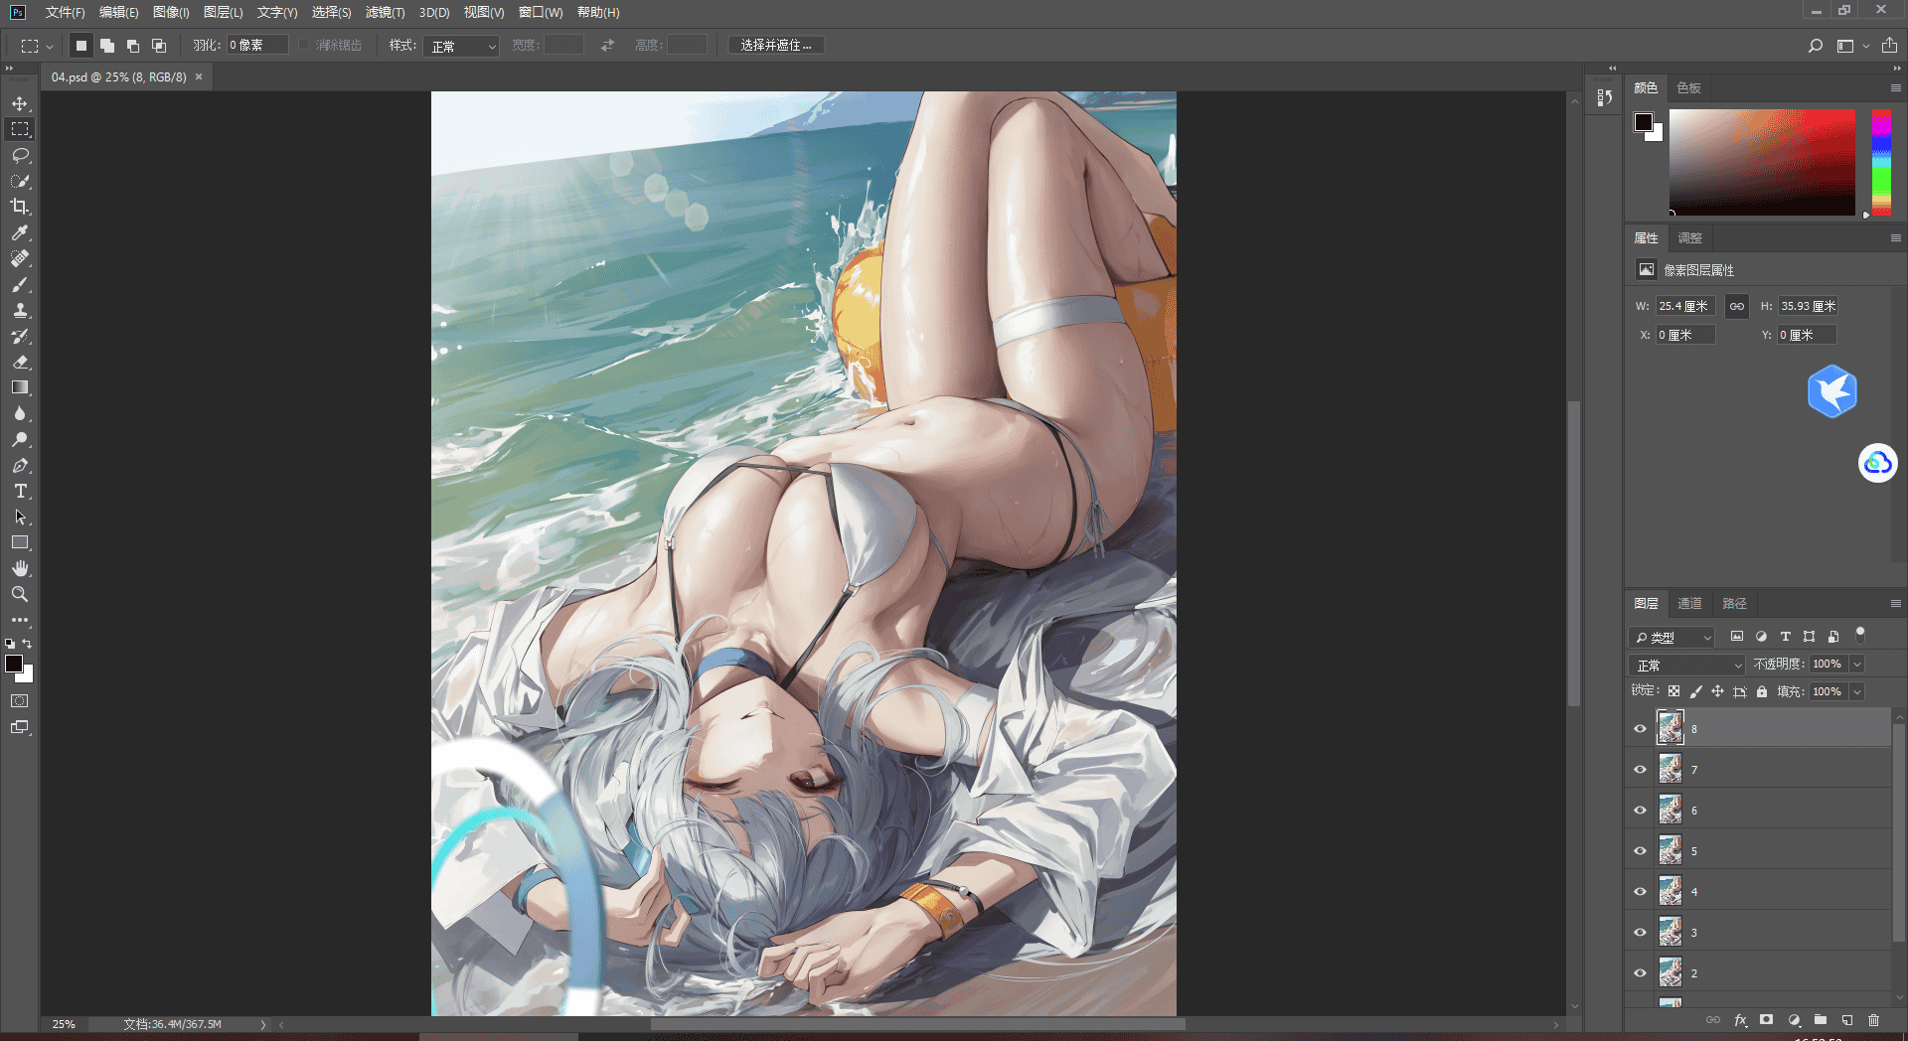Screen dimensions: 1908x1041
Task: Open the 图像(I) menu
Action: point(171,12)
